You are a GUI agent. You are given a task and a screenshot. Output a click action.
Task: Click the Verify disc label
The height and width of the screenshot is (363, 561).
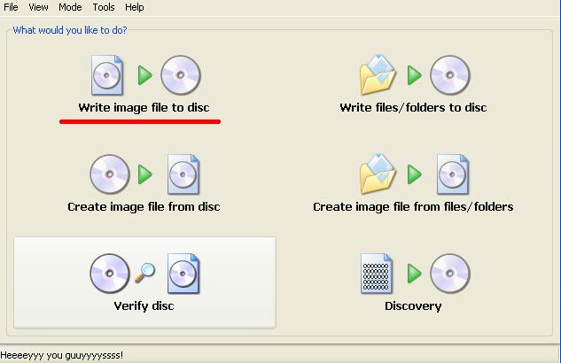[144, 306]
